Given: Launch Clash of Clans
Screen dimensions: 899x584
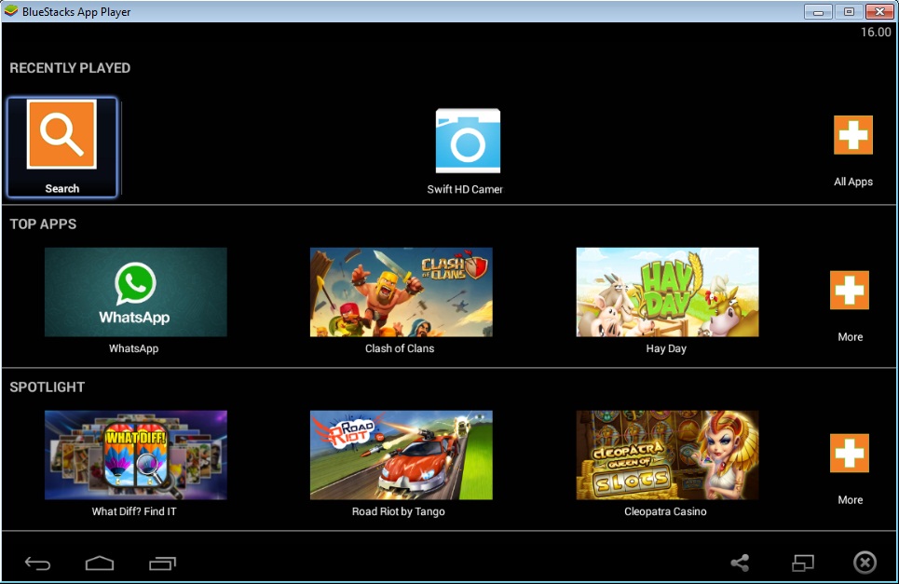Looking at the screenshot, I should click(x=401, y=291).
